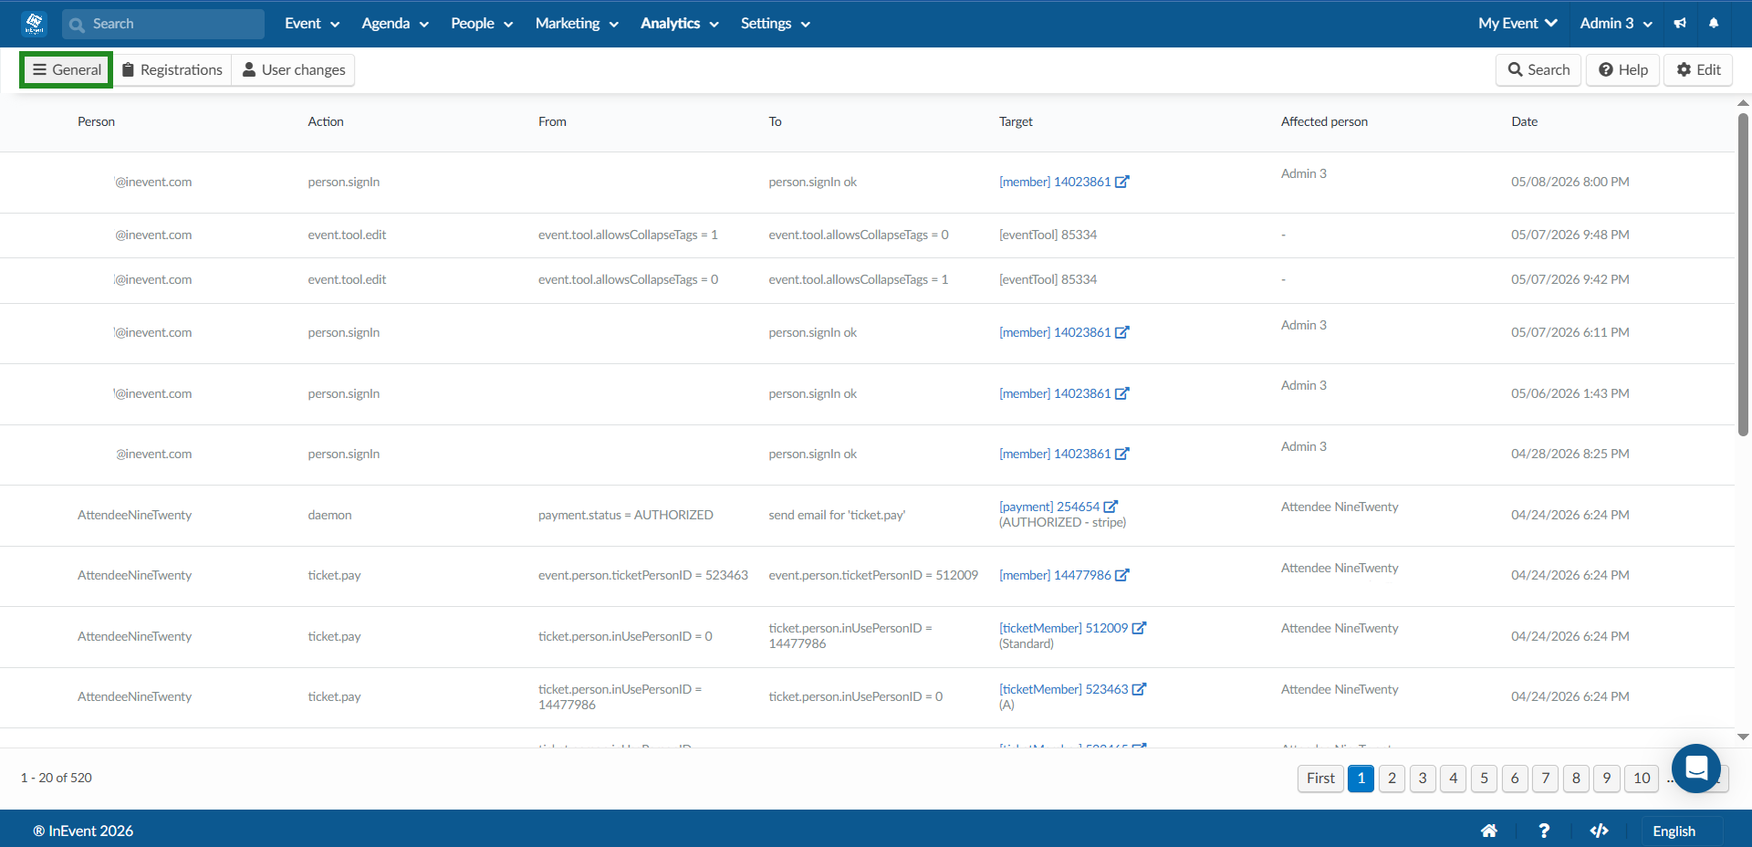The width and height of the screenshot is (1752, 847).
Task: Open the live chat bubble icon
Action: 1696,769
